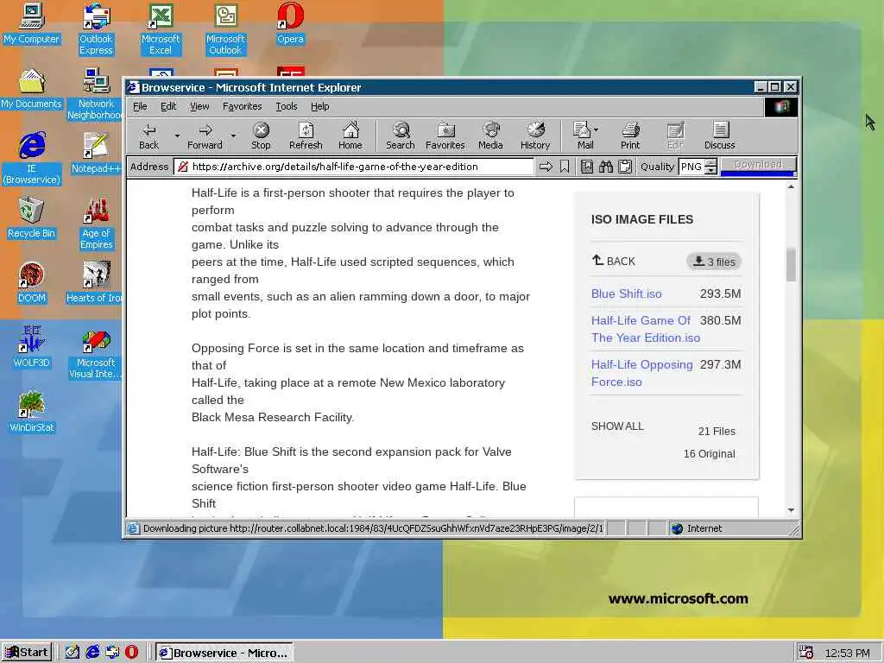Print the page using Print icon

[630, 136]
